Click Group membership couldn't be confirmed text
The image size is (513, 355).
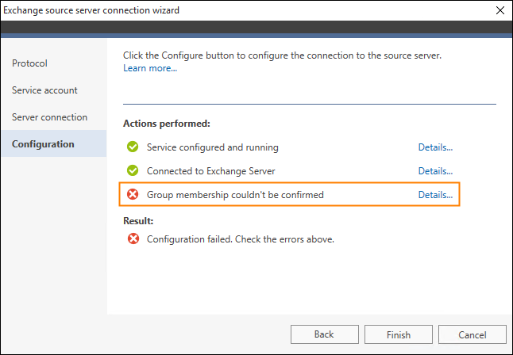point(235,195)
